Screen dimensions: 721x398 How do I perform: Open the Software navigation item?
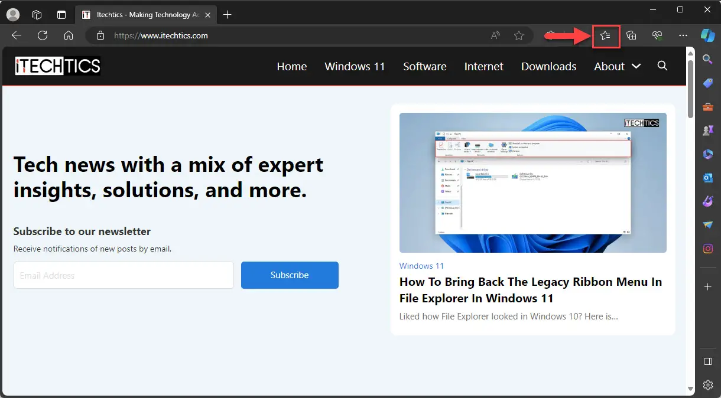(x=425, y=66)
